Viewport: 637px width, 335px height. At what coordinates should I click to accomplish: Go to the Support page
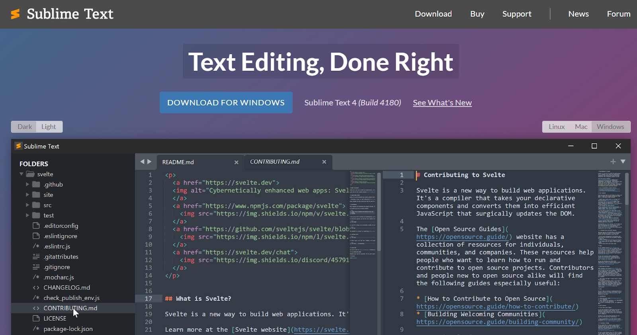517,14
